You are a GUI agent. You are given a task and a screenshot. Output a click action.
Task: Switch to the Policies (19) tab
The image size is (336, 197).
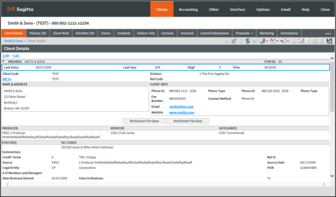(x=38, y=33)
